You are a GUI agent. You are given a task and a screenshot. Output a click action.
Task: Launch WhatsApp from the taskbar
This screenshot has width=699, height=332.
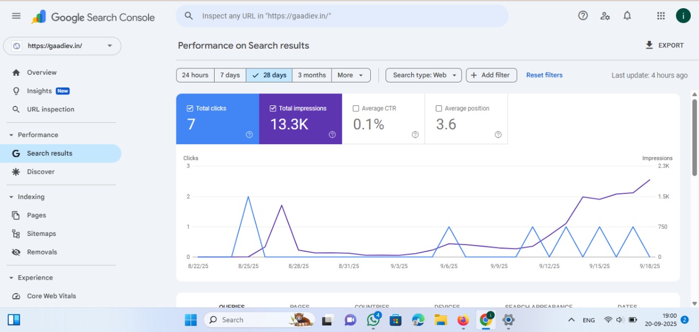tap(374, 320)
